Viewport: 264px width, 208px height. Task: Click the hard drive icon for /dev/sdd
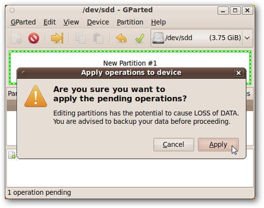[x=158, y=38]
